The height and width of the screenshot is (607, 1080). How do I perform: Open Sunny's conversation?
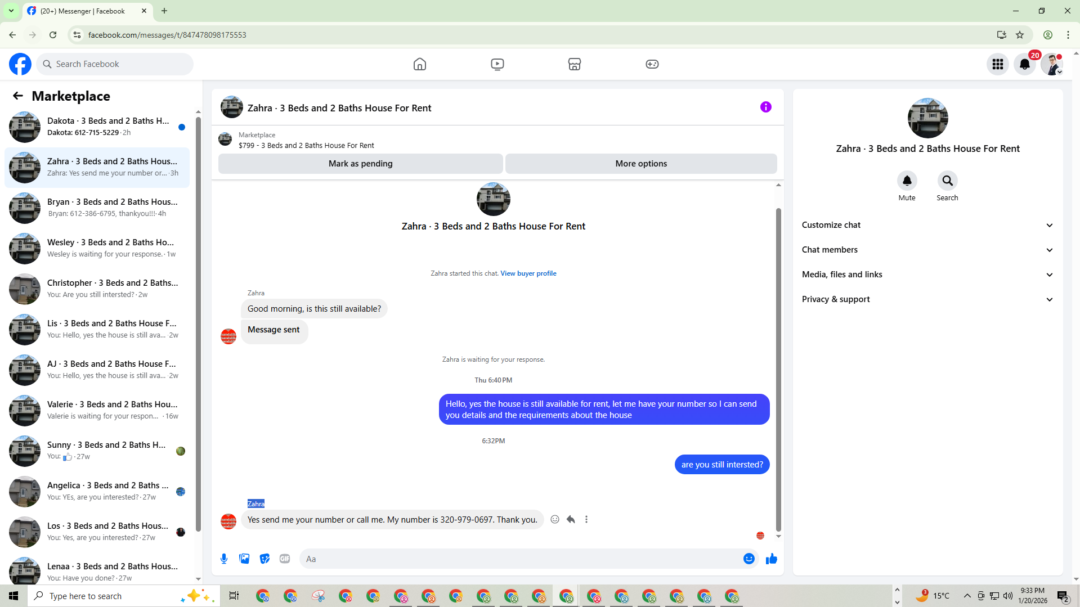[x=97, y=451]
